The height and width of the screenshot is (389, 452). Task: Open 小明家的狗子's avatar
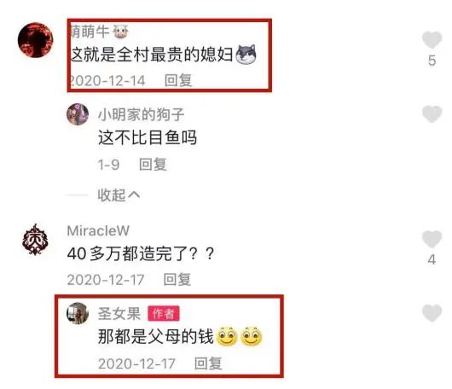pos(78,114)
